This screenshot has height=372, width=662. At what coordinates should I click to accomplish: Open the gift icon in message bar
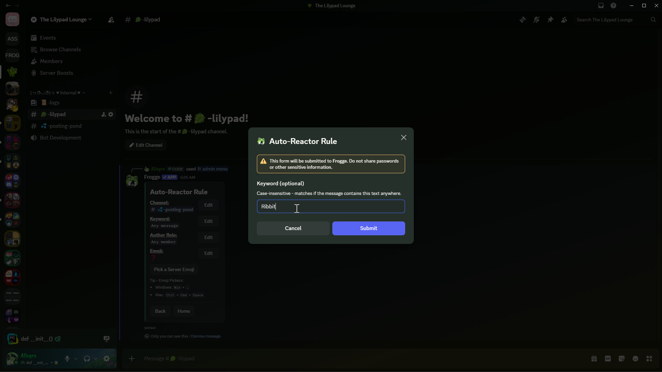point(594,359)
